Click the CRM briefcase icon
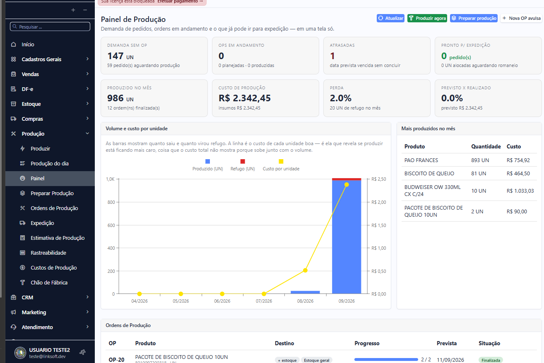 point(14,297)
